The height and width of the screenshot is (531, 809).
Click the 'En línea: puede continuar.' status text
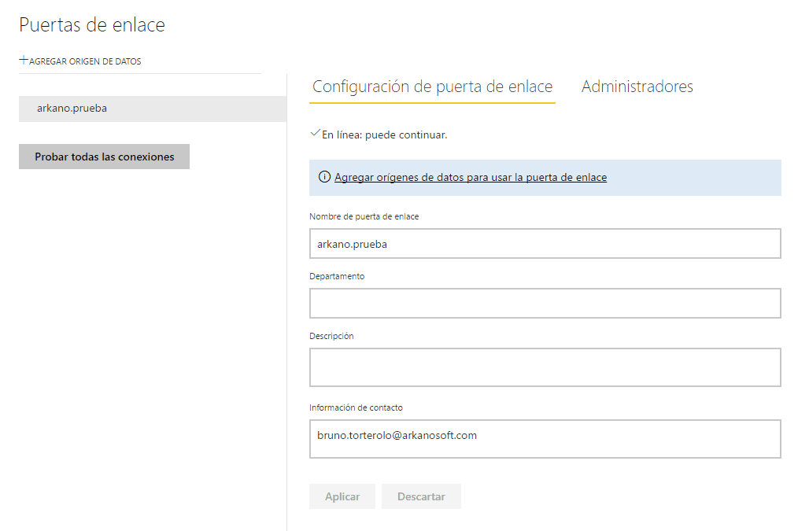coord(384,135)
